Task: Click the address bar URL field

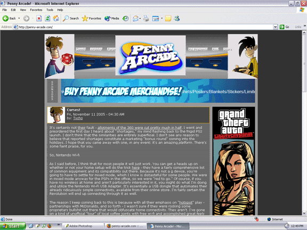Action: tap(143, 27)
